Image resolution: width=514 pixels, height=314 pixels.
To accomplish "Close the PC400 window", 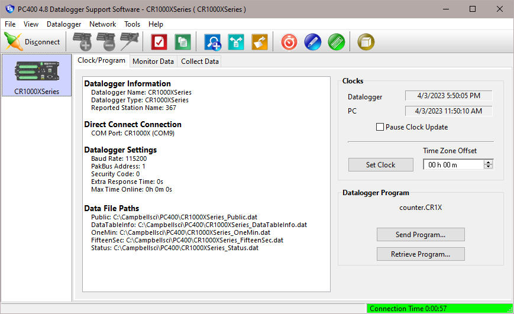I will [500, 9].
